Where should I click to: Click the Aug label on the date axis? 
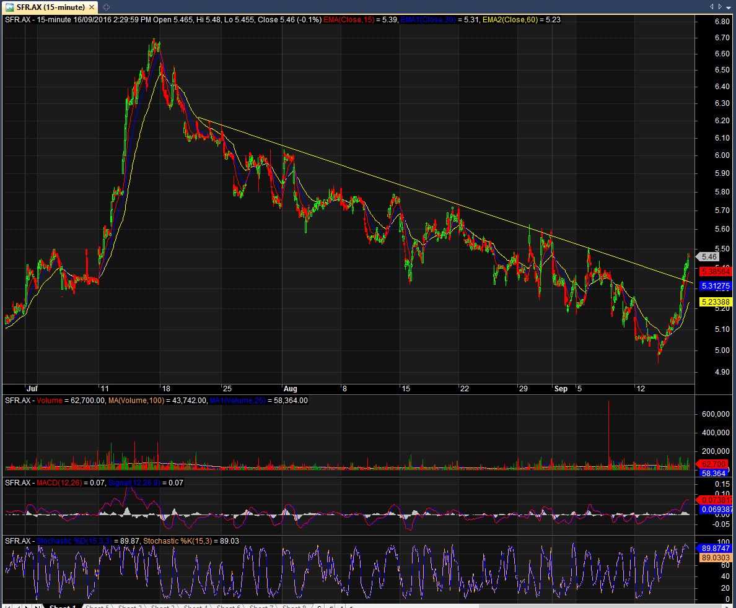291,388
